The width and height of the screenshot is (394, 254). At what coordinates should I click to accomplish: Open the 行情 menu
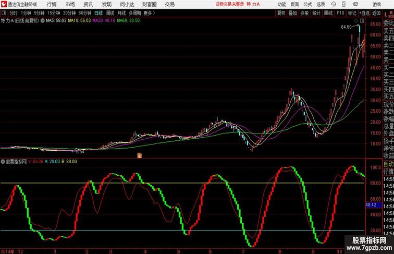click(x=52, y=4)
